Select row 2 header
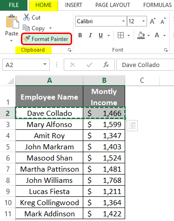This screenshot has width=174, height=221. click(x=8, y=113)
